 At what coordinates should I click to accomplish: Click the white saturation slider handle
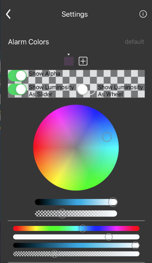click(x=109, y=237)
